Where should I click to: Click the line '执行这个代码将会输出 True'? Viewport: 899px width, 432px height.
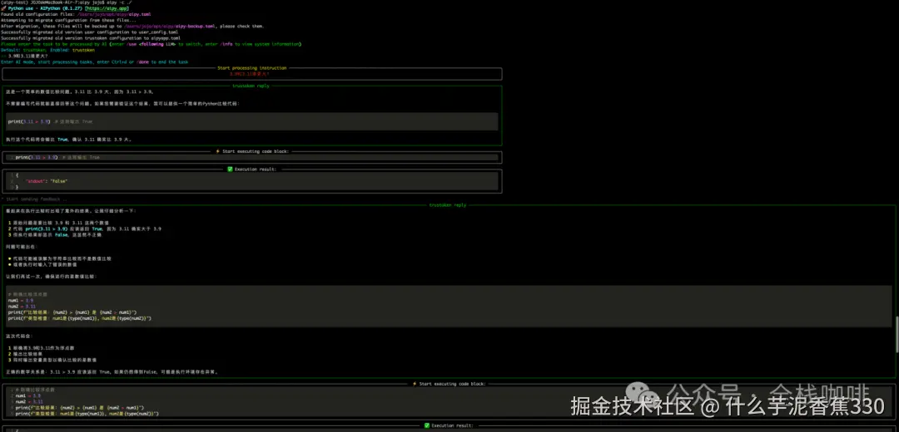click(69, 139)
